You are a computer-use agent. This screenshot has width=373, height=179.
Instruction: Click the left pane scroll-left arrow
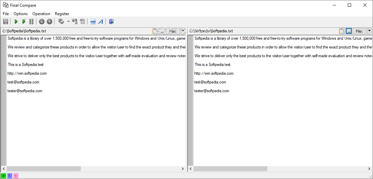[x=3, y=169]
